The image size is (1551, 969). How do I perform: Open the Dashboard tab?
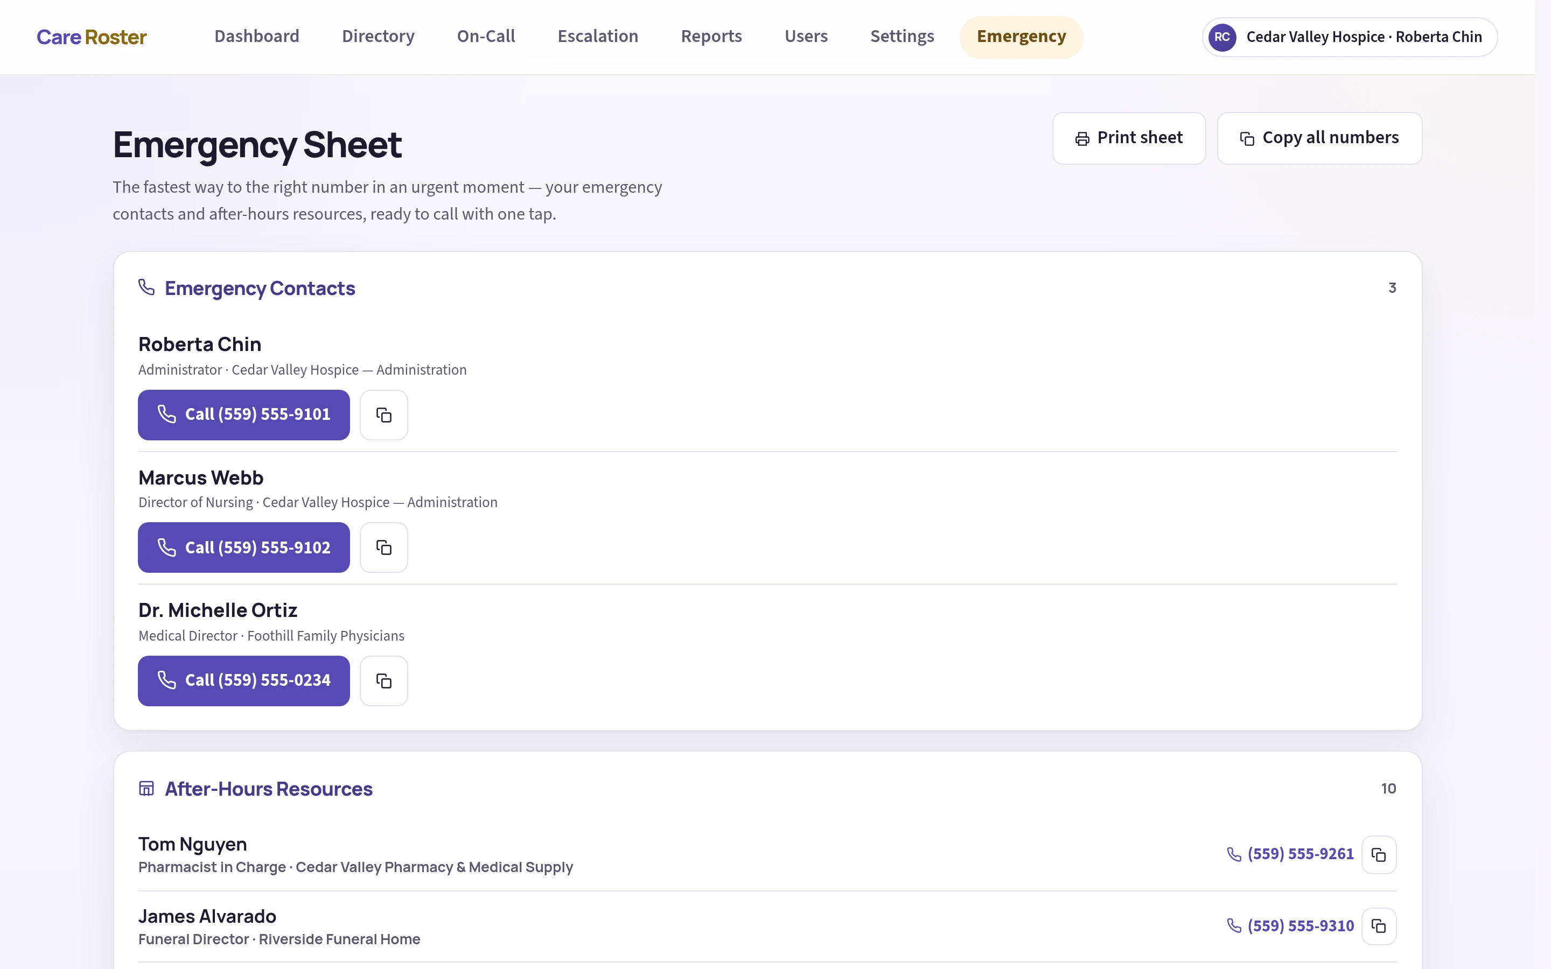pos(256,37)
